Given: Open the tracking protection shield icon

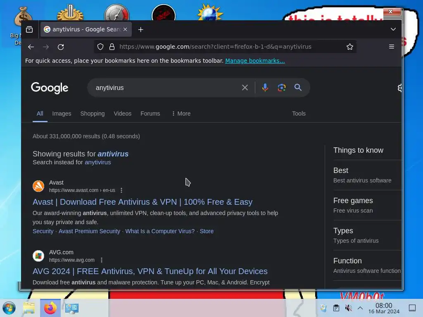Looking at the screenshot, I should click(100, 47).
